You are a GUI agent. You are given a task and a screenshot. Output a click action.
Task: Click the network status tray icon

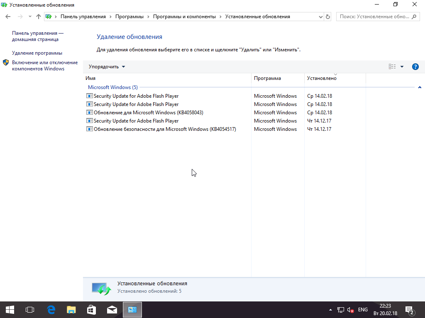pyautogui.click(x=340, y=310)
